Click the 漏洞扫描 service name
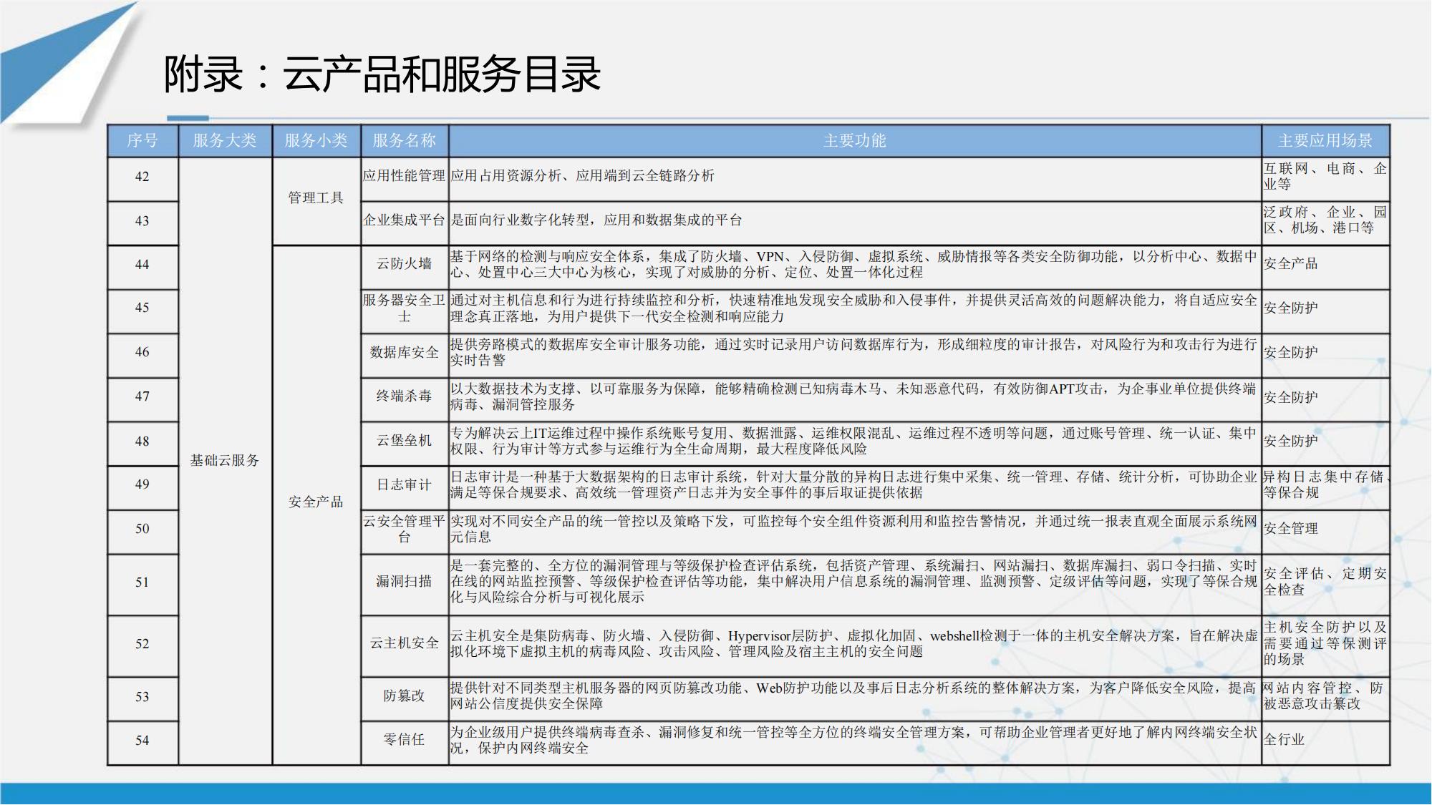Viewport: 1432px width, 805px height. (405, 582)
